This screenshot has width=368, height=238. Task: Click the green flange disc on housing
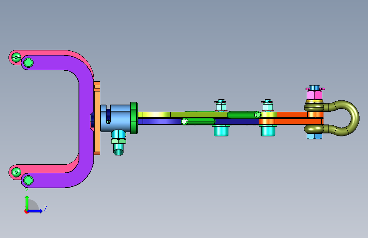click(134, 118)
